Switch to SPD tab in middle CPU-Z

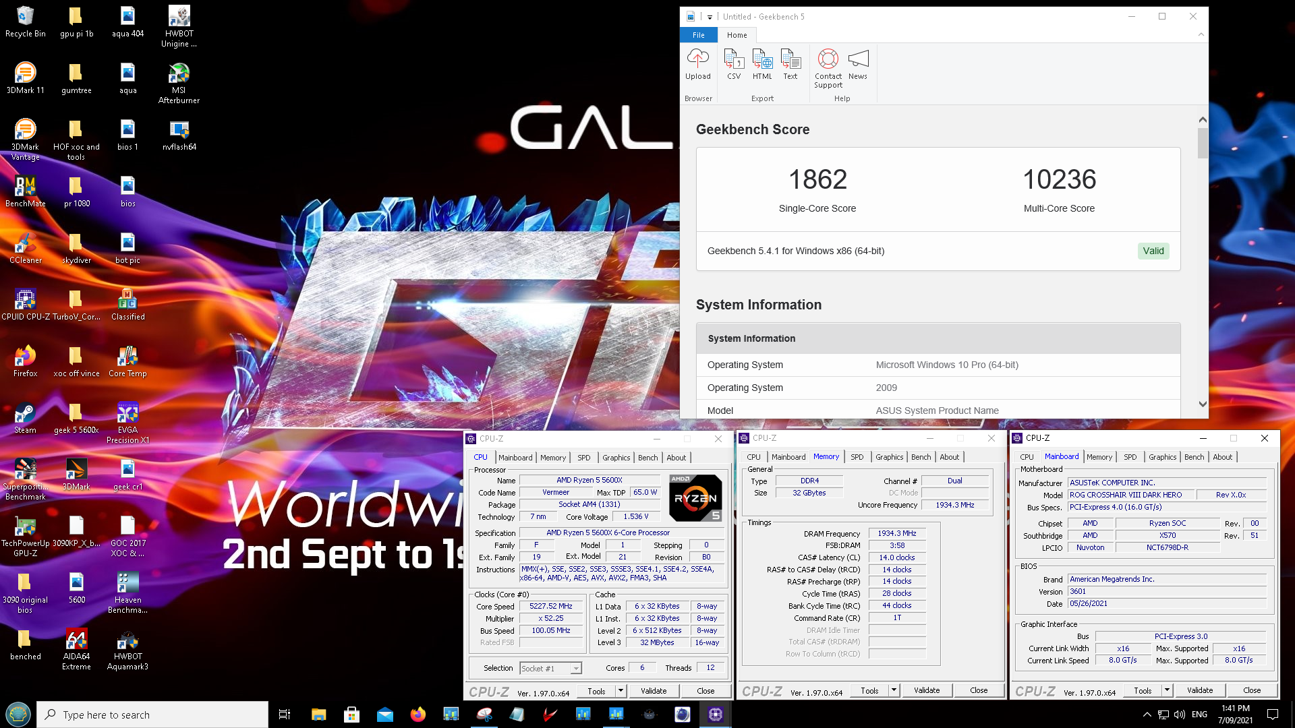click(857, 457)
